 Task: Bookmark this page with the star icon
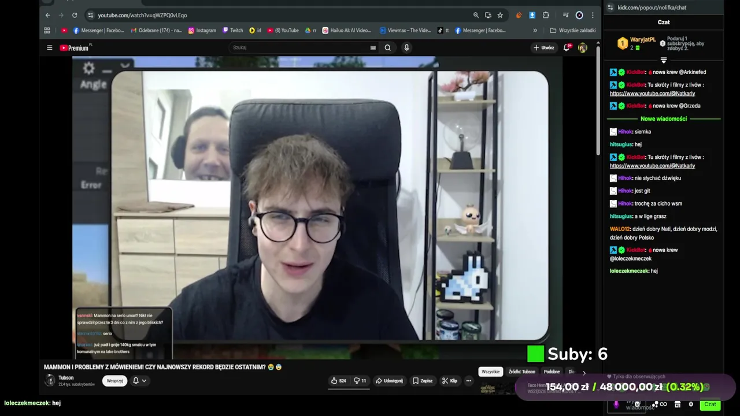pyautogui.click(x=500, y=15)
